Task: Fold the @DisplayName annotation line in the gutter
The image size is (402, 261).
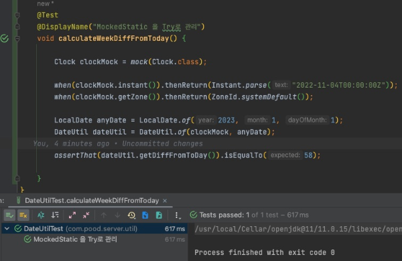Action: click(x=17, y=26)
